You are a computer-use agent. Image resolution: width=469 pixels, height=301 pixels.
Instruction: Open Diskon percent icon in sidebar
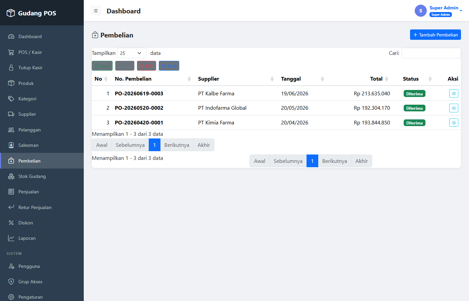pyautogui.click(x=11, y=223)
